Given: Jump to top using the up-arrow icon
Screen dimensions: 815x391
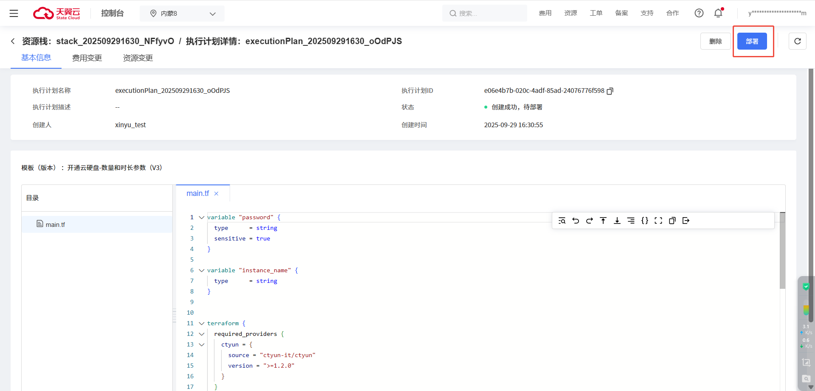Looking at the screenshot, I should pyautogui.click(x=603, y=221).
